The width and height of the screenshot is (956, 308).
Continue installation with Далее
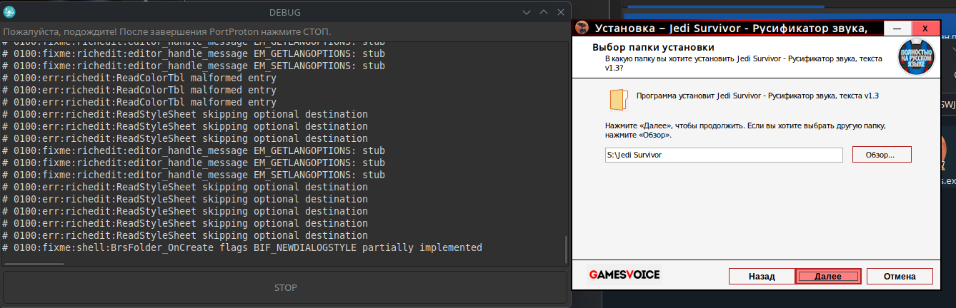coord(828,276)
